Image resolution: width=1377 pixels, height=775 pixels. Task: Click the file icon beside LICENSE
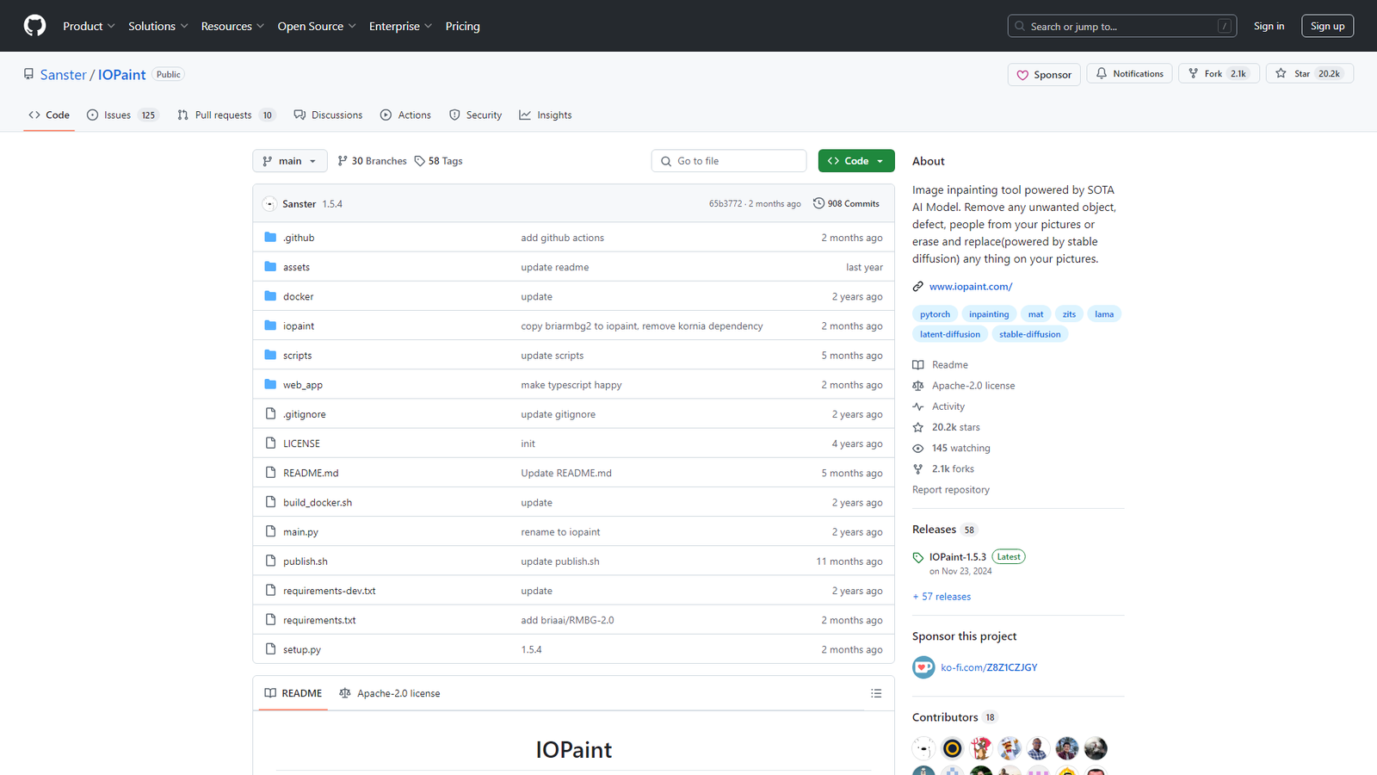(270, 443)
